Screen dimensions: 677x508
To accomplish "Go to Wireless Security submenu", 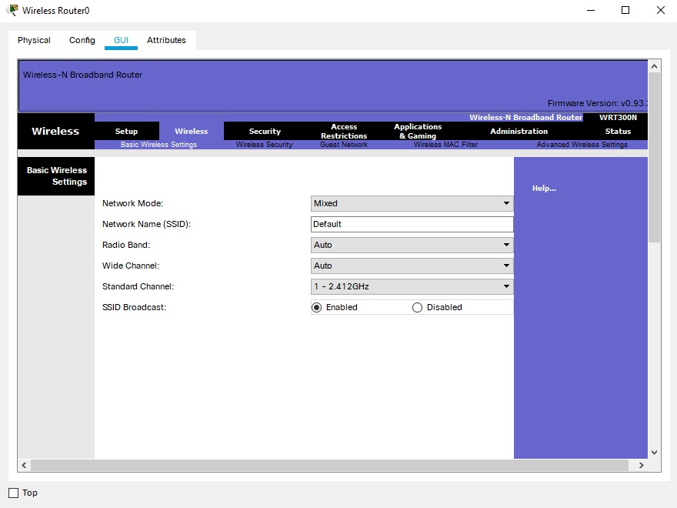I will pyautogui.click(x=264, y=145).
